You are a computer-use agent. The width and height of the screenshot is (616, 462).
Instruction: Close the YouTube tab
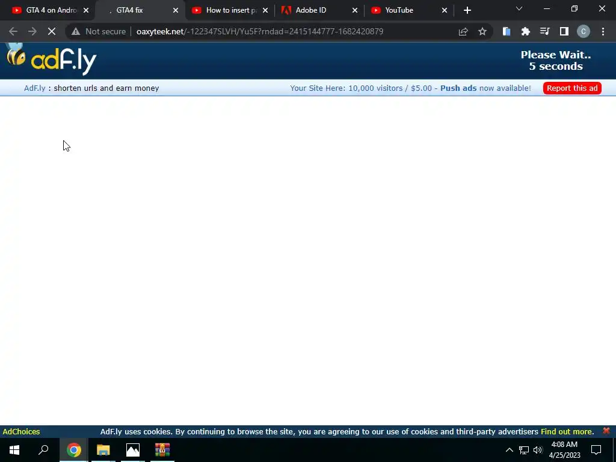[x=445, y=11]
